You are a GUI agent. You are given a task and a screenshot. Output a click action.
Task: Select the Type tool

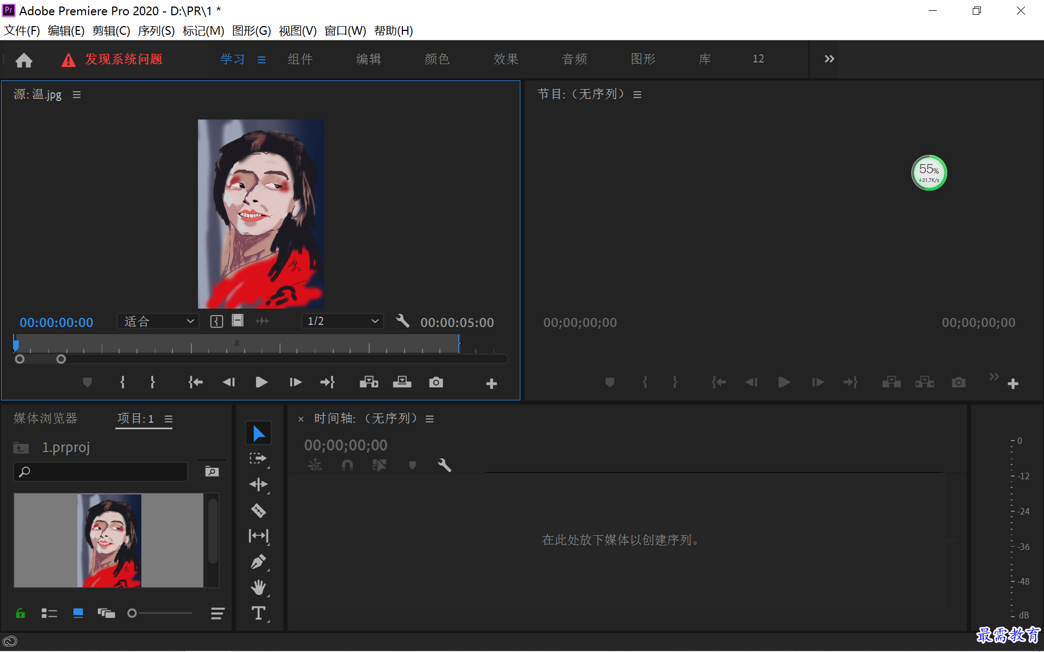pyautogui.click(x=259, y=613)
